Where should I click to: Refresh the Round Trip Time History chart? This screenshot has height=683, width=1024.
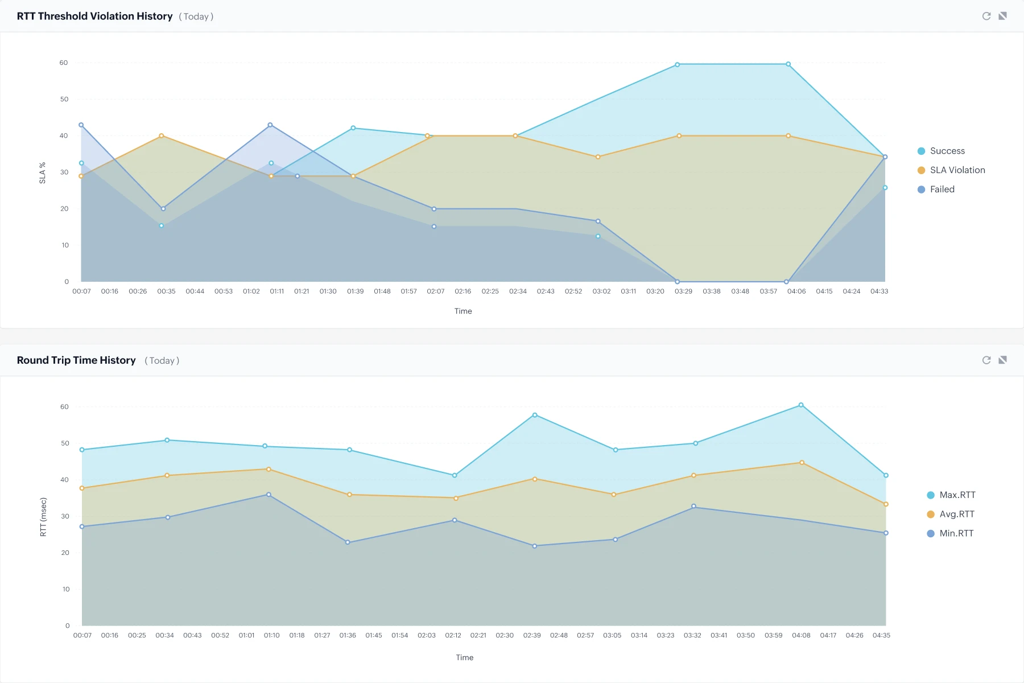pyautogui.click(x=986, y=360)
